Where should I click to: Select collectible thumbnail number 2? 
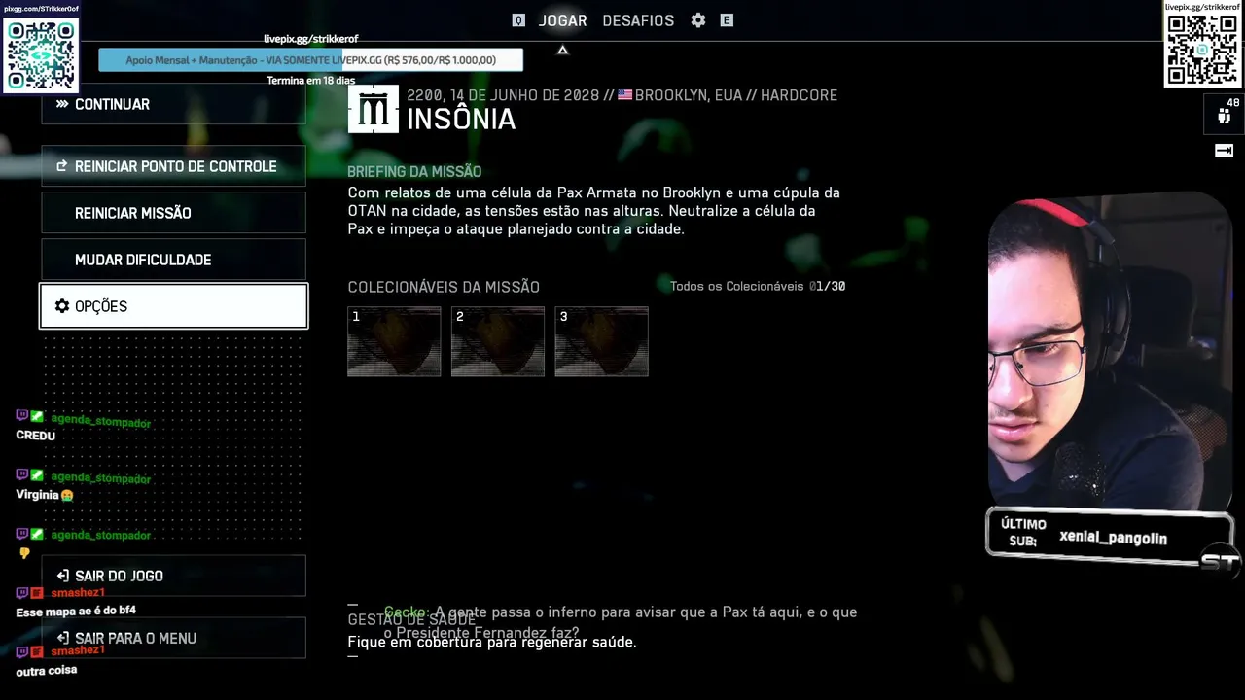(498, 341)
